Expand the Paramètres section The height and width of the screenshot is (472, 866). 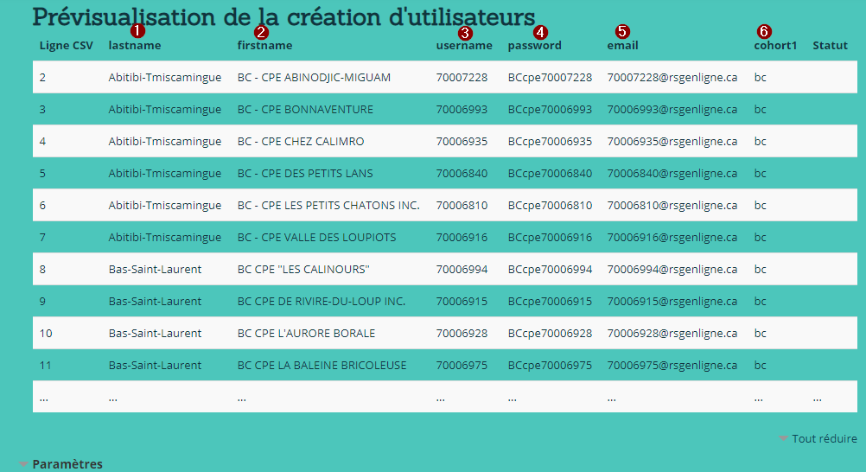67,464
